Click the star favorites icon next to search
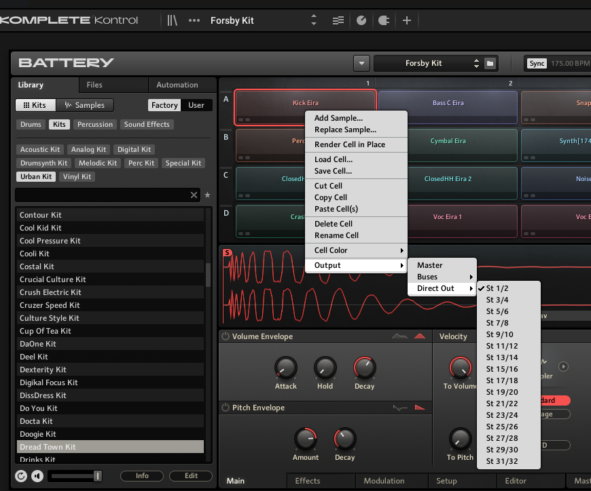This screenshot has height=491, width=591. tap(208, 195)
